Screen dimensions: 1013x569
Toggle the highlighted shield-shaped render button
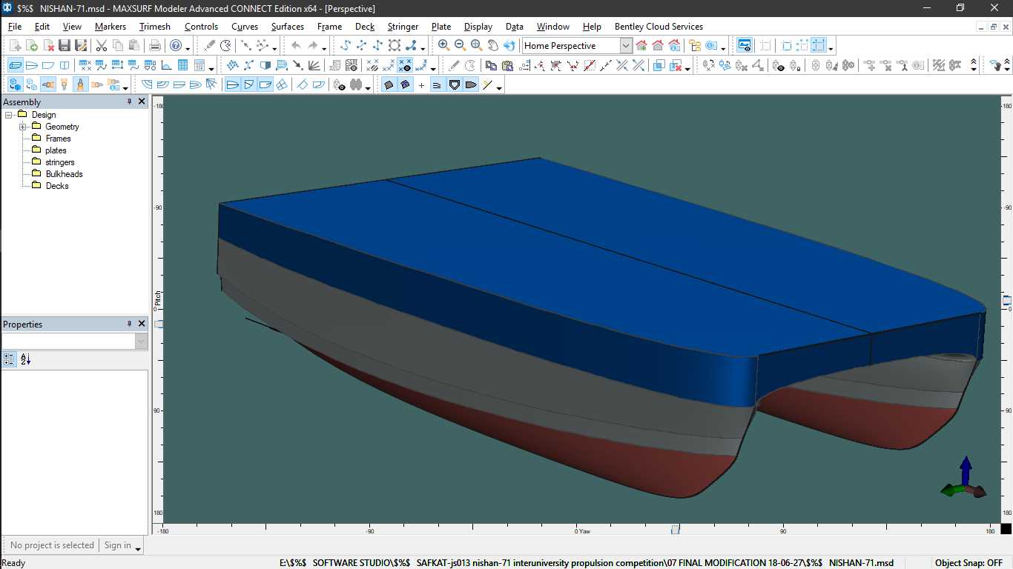click(x=454, y=84)
